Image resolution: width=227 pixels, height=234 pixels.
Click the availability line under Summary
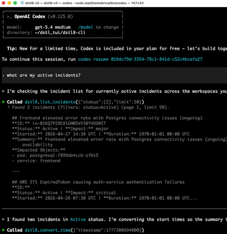(38, 144)
